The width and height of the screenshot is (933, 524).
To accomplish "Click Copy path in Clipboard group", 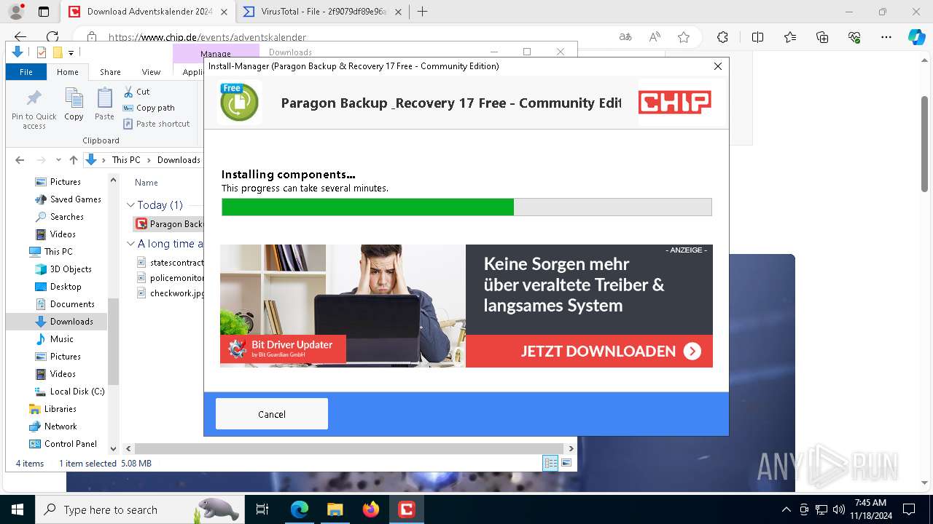I will pos(149,108).
